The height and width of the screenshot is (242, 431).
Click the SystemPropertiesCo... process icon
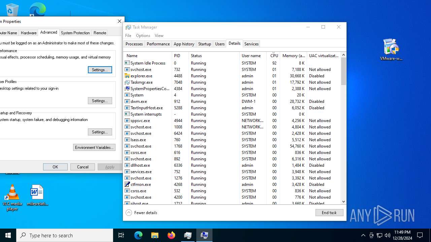(127, 89)
